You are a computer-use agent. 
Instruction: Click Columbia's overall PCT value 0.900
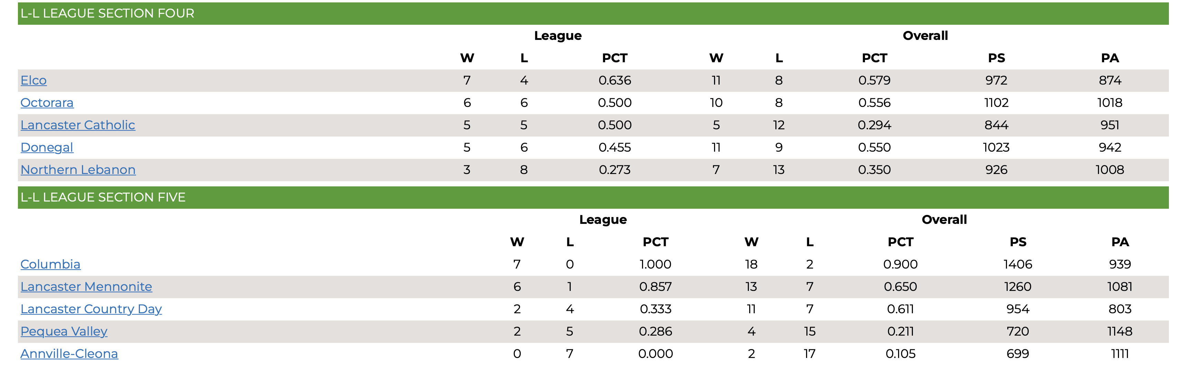[x=900, y=264]
